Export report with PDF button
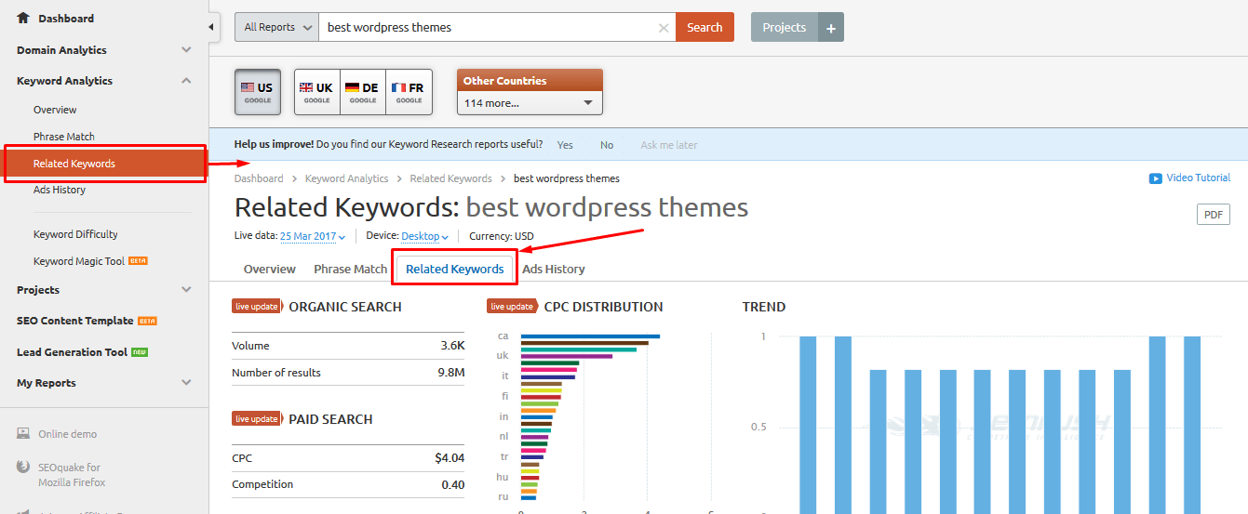The width and height of the screenshot is (1248, 514). coord(1214,215)
